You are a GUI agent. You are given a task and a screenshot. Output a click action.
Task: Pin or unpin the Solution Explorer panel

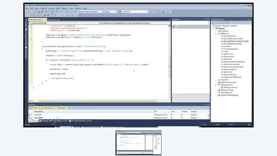(248, 19)
